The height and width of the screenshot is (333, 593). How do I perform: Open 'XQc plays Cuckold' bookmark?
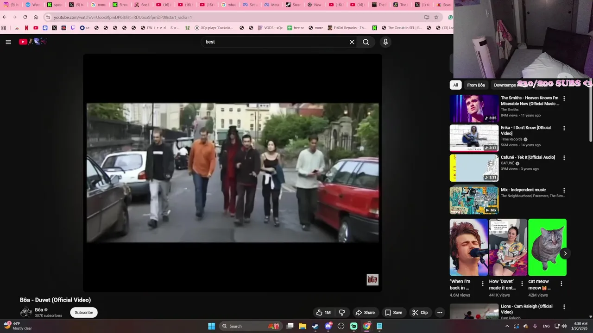(214, 28)
